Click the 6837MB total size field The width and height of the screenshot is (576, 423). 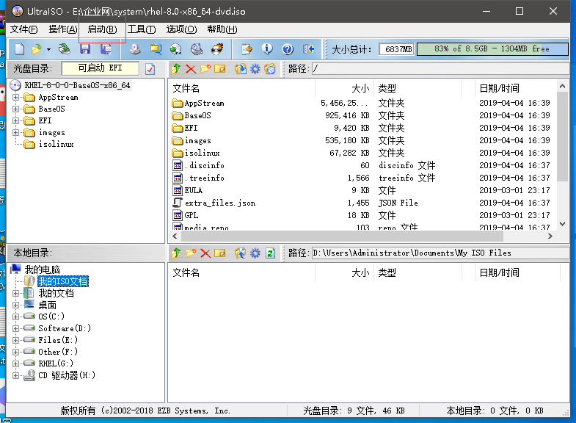coord(396,49)
